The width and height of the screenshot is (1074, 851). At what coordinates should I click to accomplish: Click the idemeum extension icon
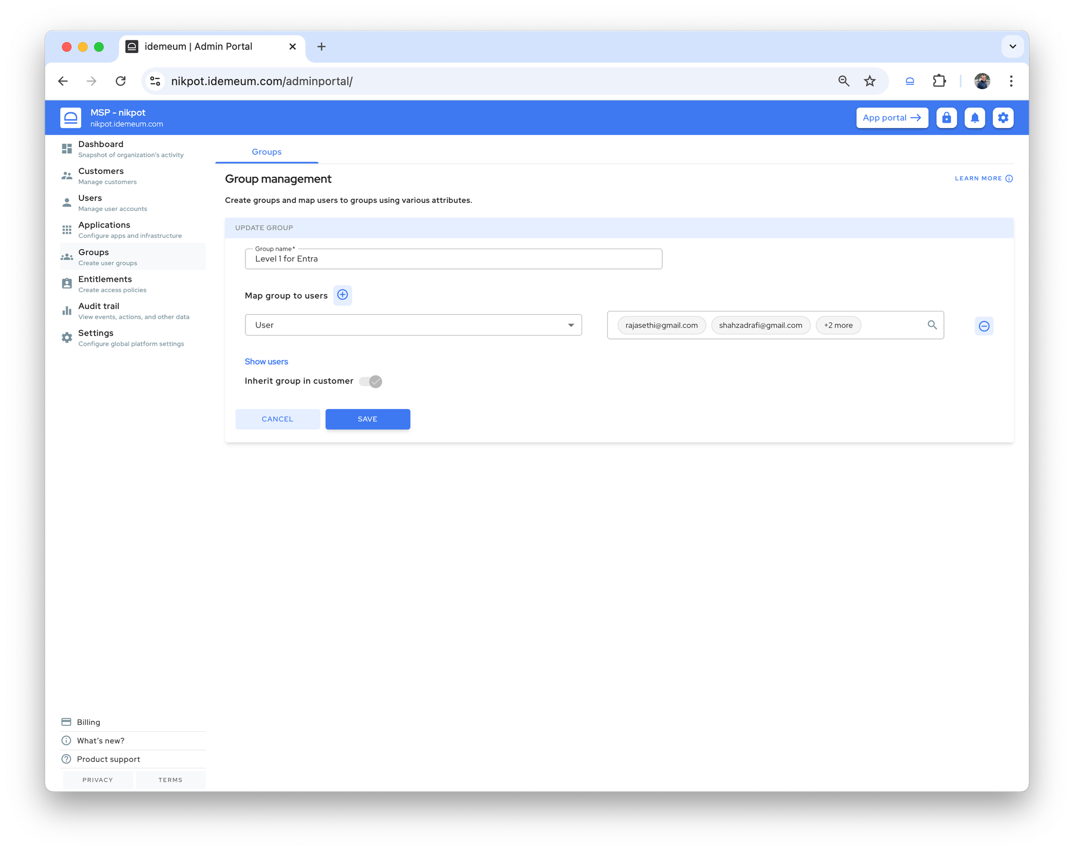910,81
